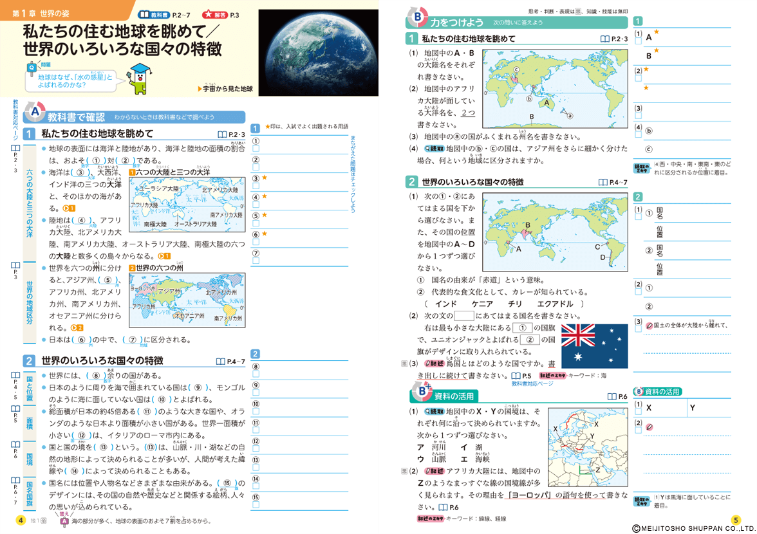Click the B circle icon beside 力をつけよう
757x534 pixels.
coord(417,17)
